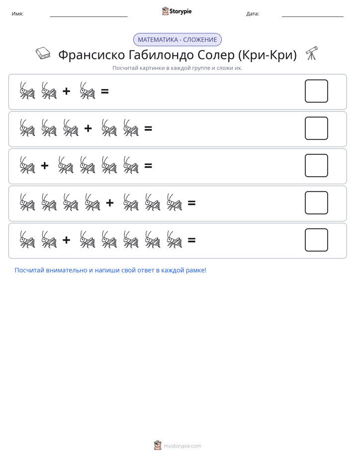355x460 pixels.
Task: Click the single cricket before plus in row three
Action: (x=27, y=165)
